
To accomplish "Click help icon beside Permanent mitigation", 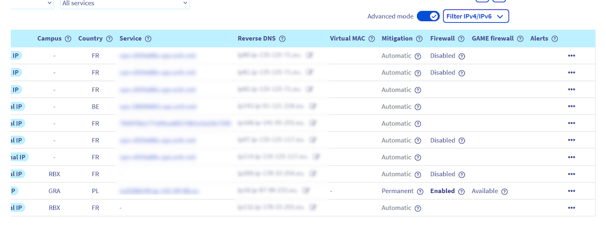I will [x=420, y=191].
